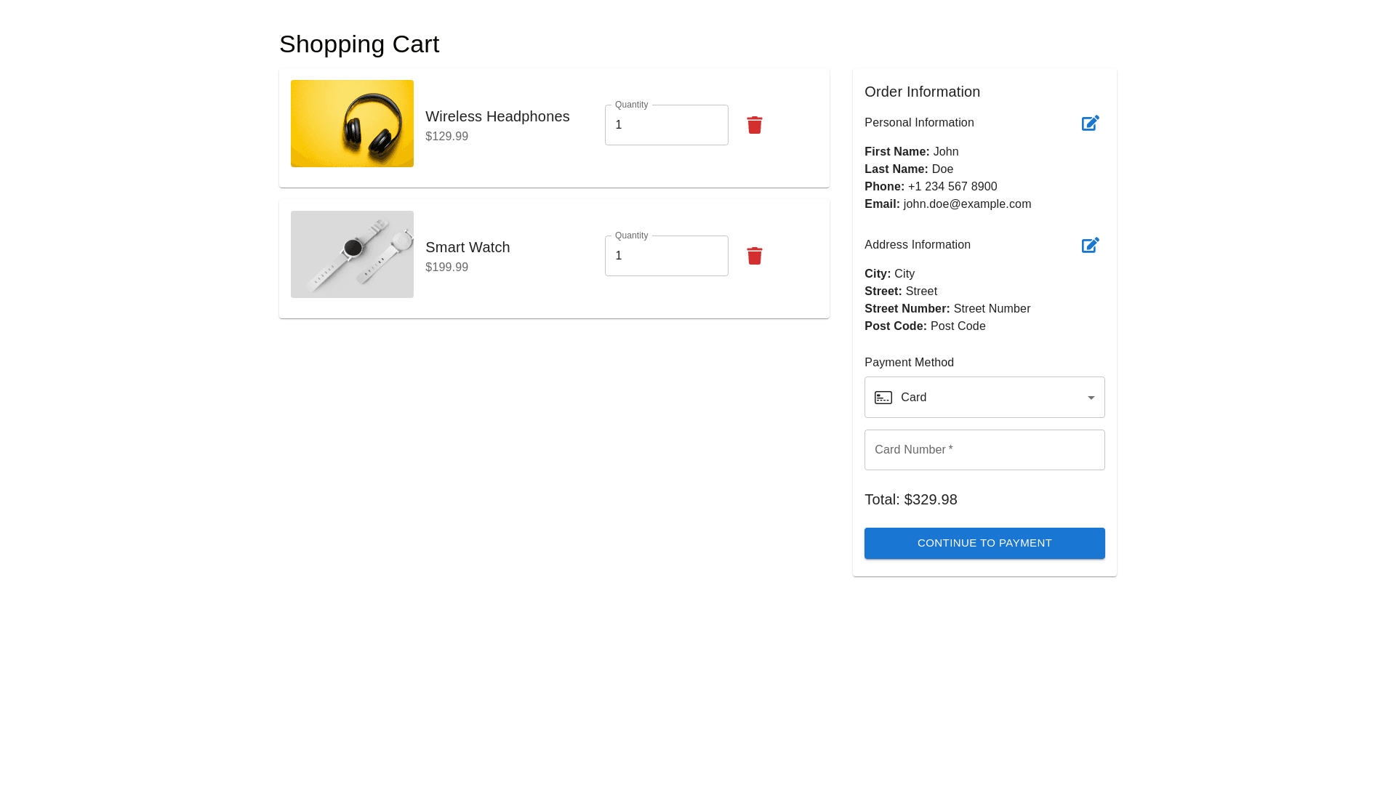This screenshot has width=1396, height=785.
Task: Click Wireless Headphones quantity field
Action: [666, 125]
